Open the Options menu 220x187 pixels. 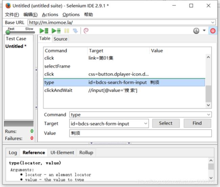(x=71, y=15)
